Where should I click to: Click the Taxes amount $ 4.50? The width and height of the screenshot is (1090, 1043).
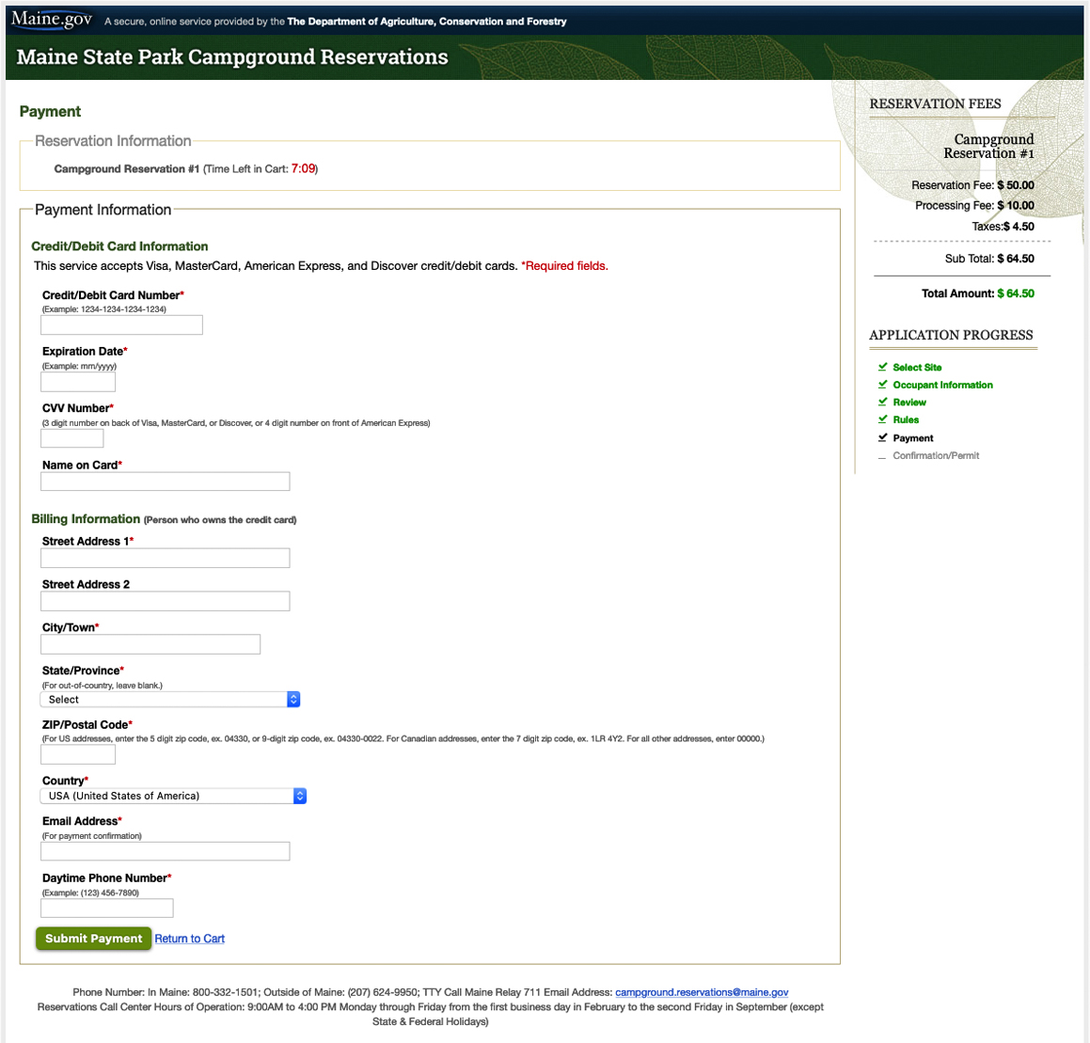click(1019, 226)
